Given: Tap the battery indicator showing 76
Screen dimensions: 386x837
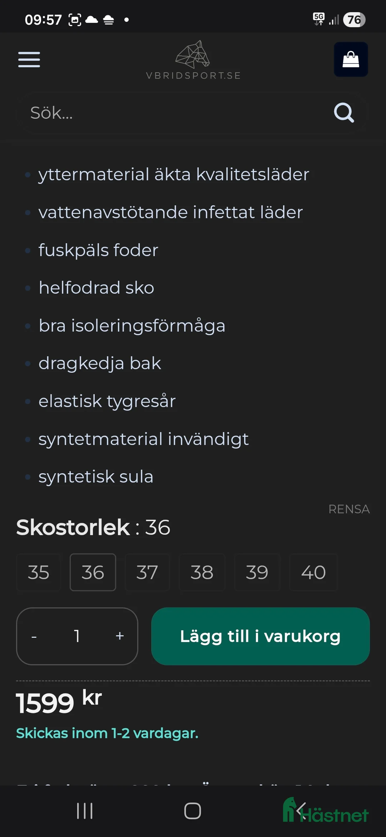Looking at the screenshot, I should coord(354,20).
